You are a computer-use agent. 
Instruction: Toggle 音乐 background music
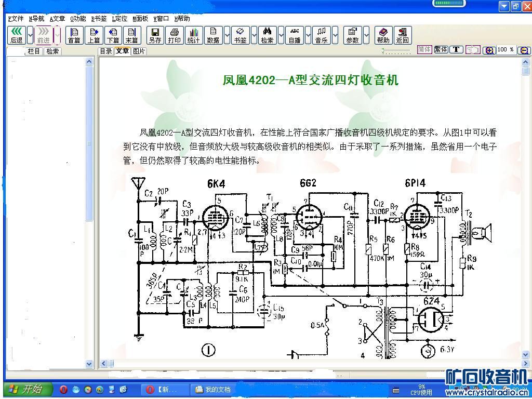(321, 35)
